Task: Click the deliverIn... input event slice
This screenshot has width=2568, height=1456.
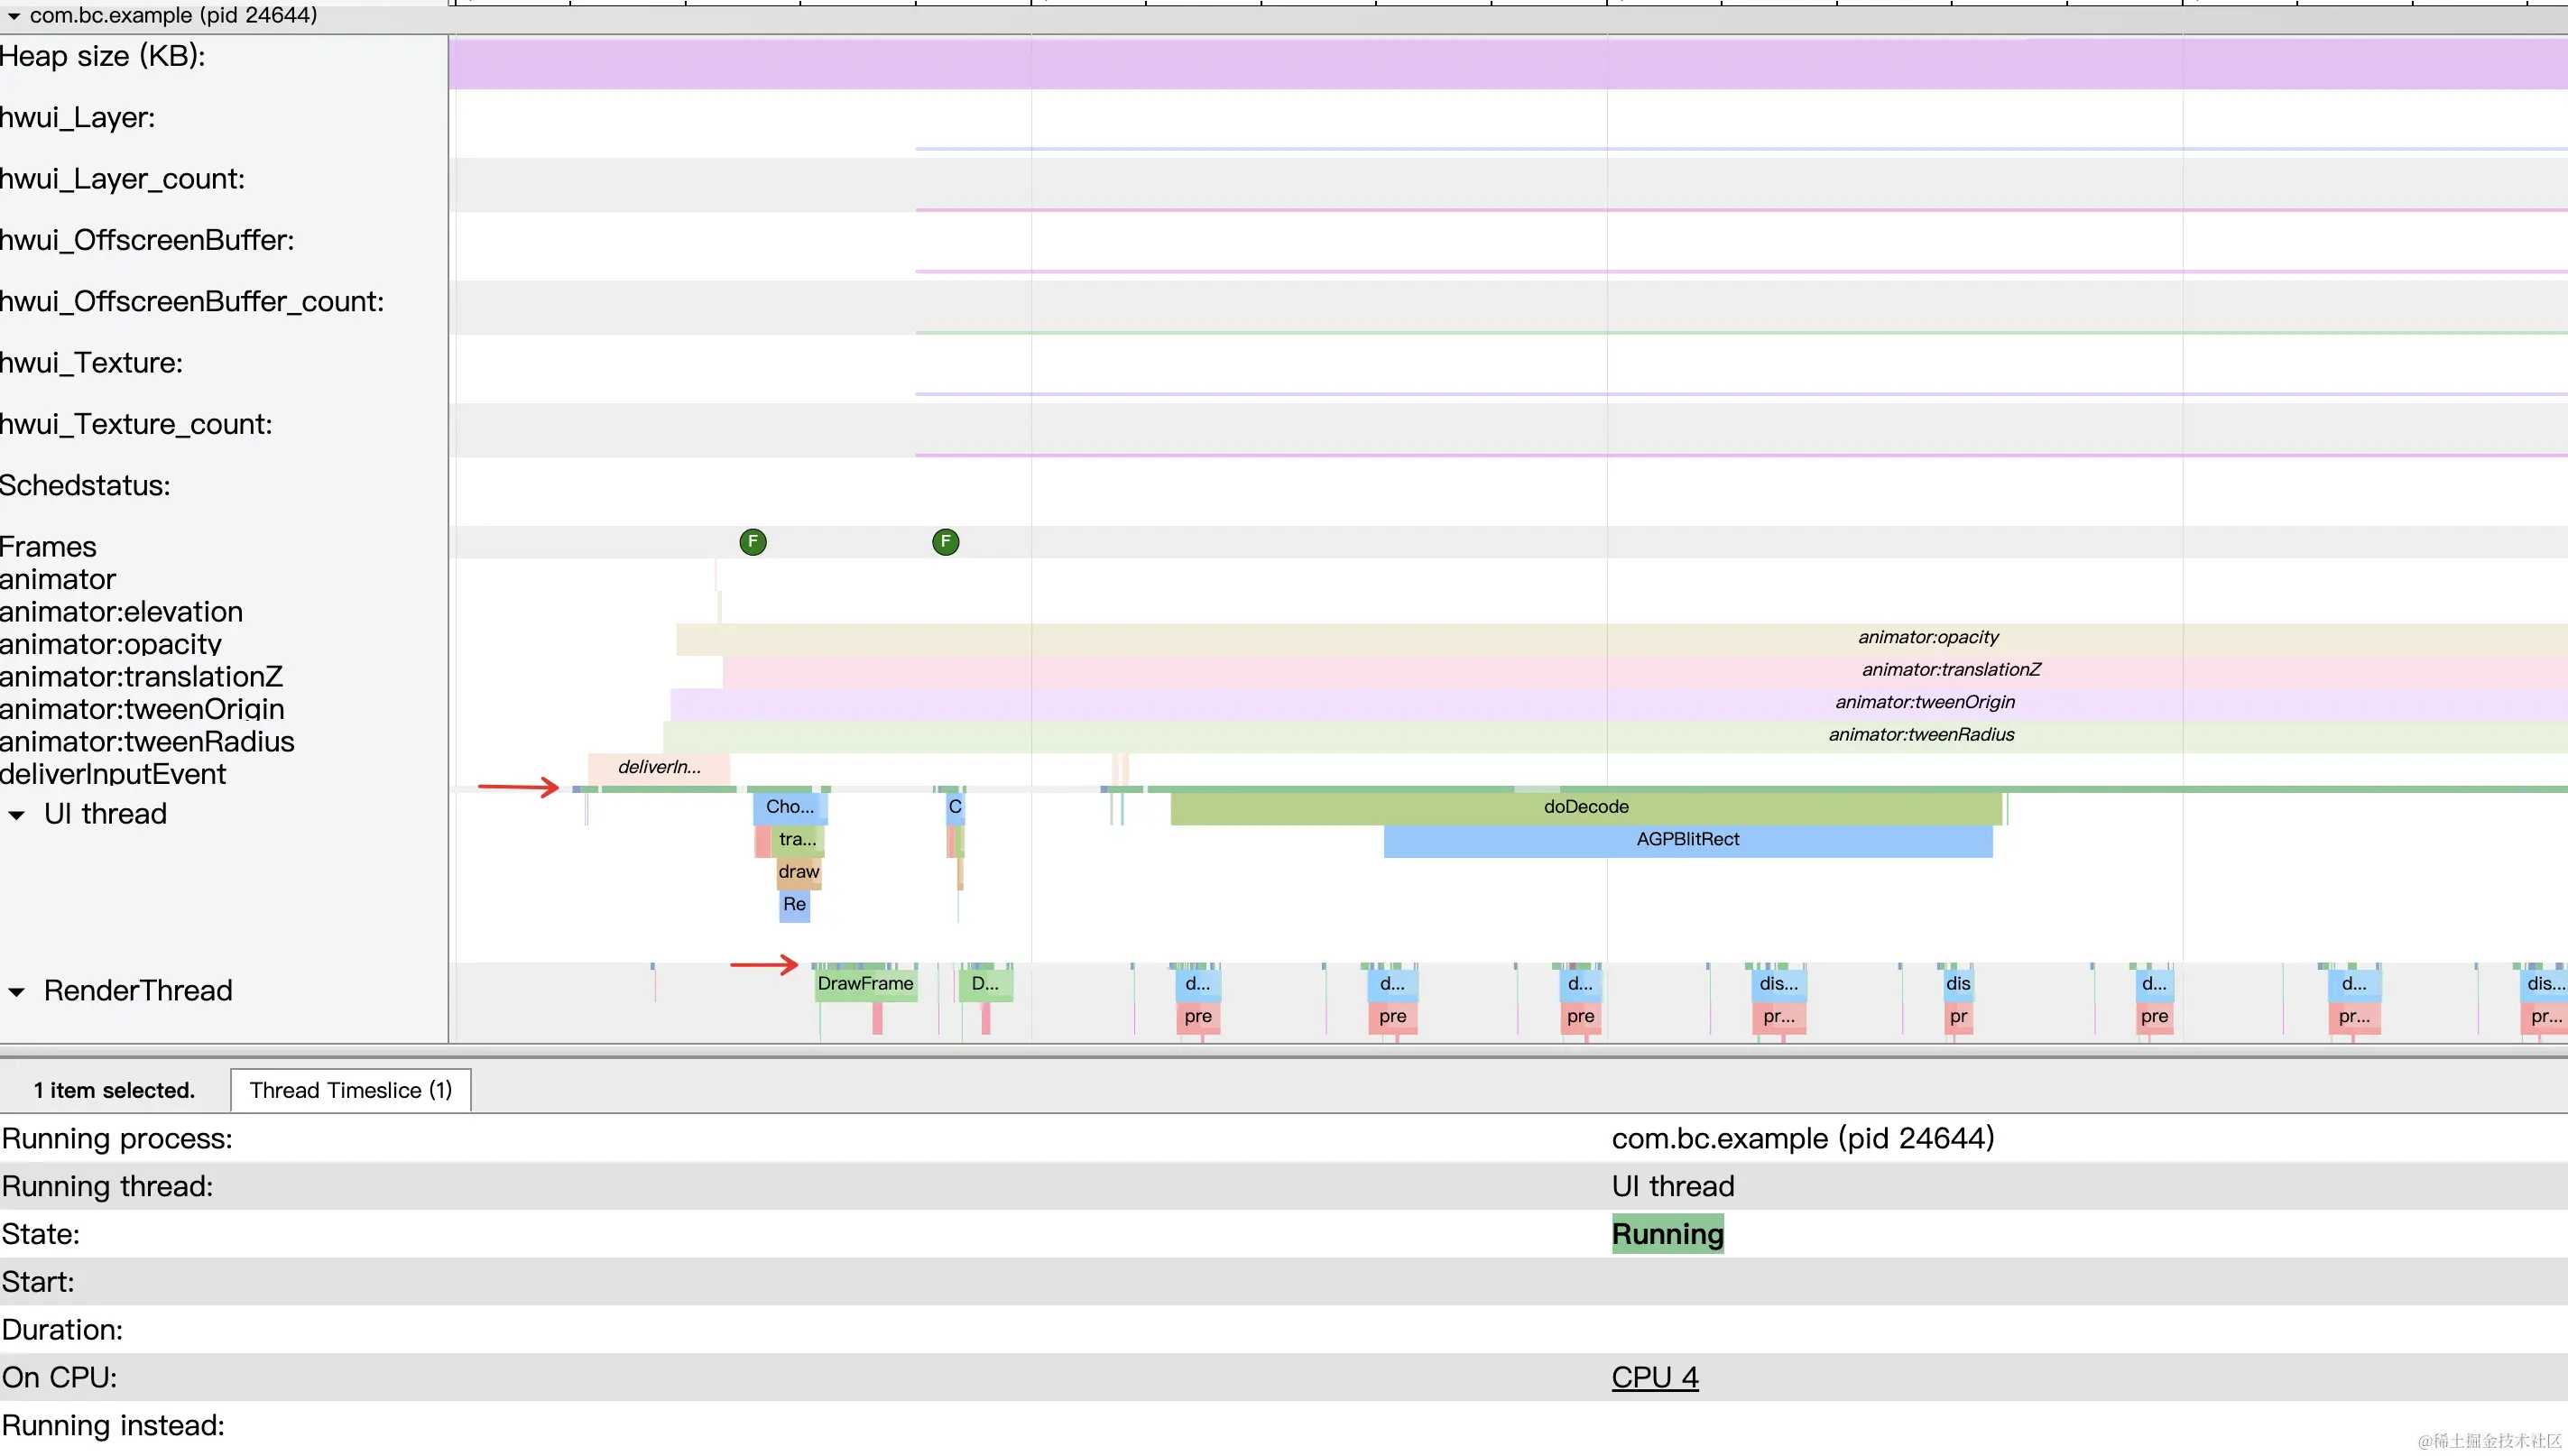Action: (x=659, y=768)
